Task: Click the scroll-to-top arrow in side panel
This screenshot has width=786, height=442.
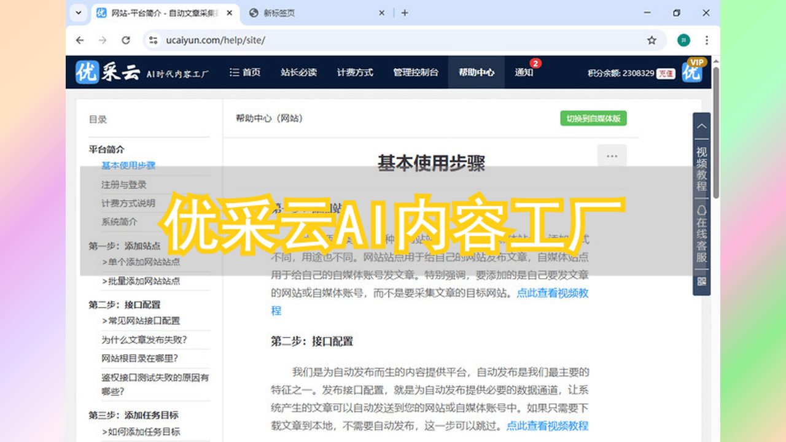Action: pos(701,126)
